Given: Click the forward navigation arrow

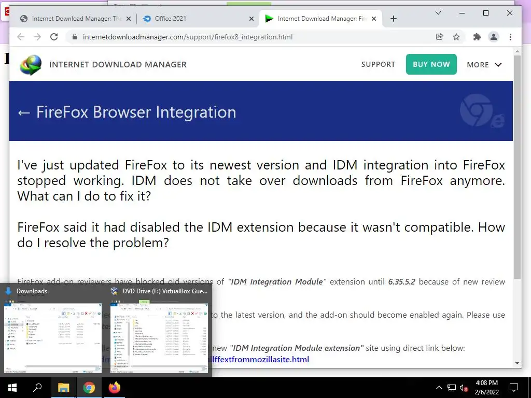Looking at the screenshot, I should [x=37, y=37].
